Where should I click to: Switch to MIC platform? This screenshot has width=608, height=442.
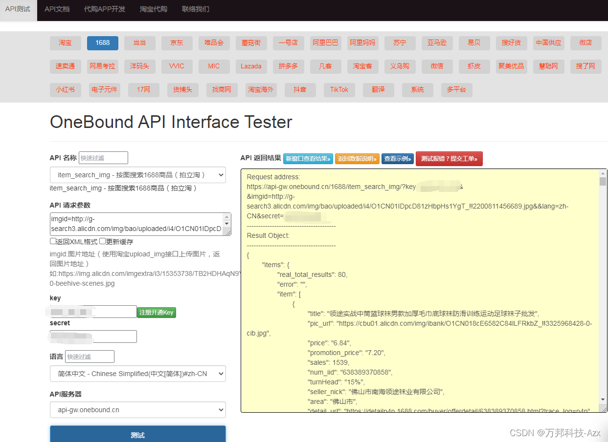point(214,66)
